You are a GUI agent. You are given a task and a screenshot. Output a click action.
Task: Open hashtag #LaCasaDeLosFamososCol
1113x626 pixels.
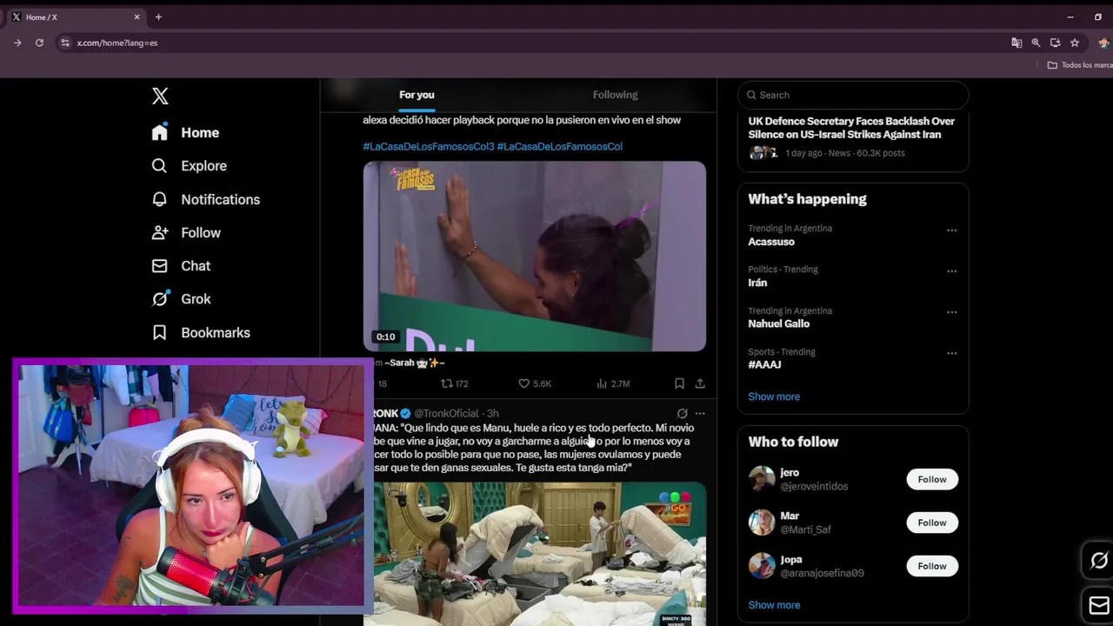[x=560, y=146]
